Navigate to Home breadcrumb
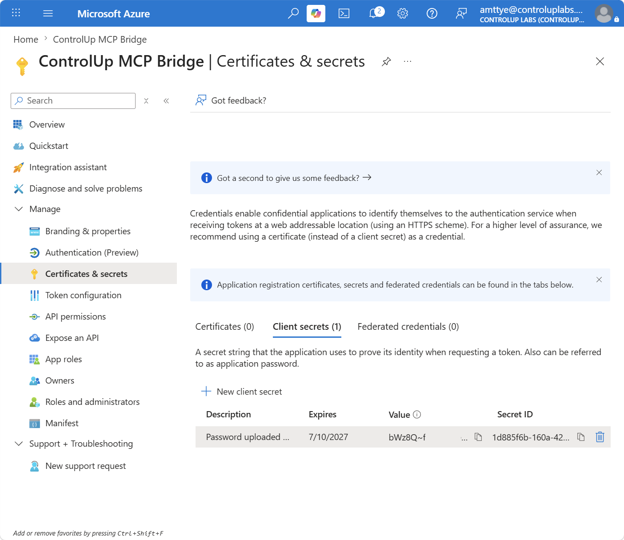The height and width of the screenshot is (540, 624). click(26, 40)
